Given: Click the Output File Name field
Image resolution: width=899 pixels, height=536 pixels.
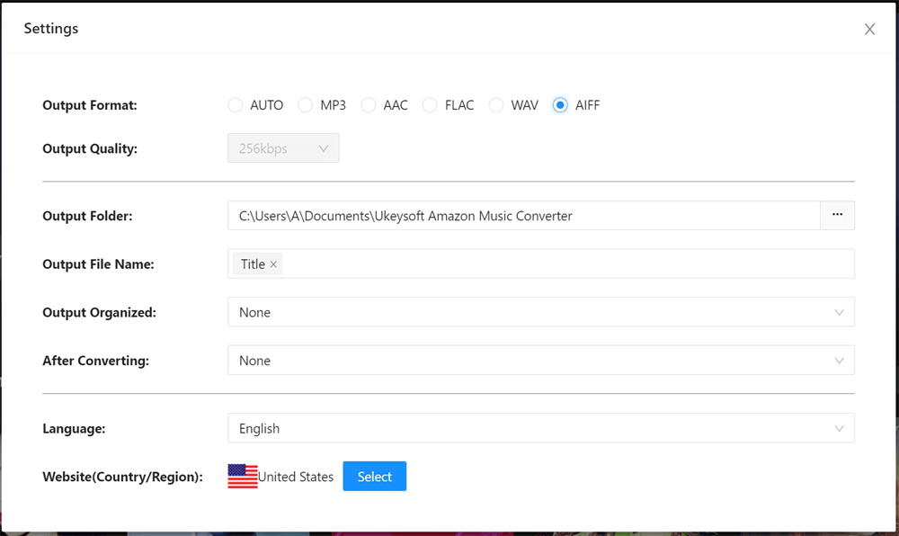Looking at the screenshot, I should [539, 264].
